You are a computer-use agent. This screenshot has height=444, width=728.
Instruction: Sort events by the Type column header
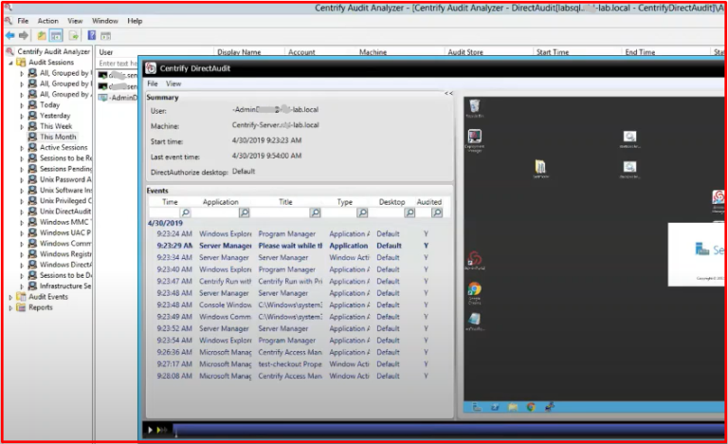tap(344, 202)
